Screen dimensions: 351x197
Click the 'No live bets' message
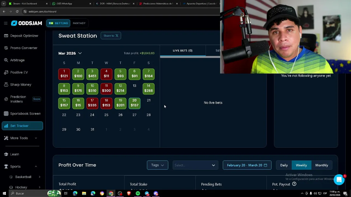pyautogui.click(x=213, y=103)
